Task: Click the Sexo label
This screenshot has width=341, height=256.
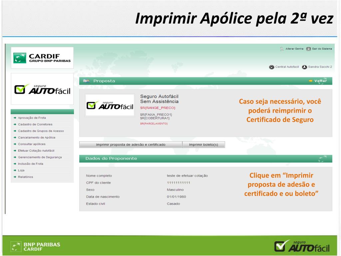Action: point(90,190)
